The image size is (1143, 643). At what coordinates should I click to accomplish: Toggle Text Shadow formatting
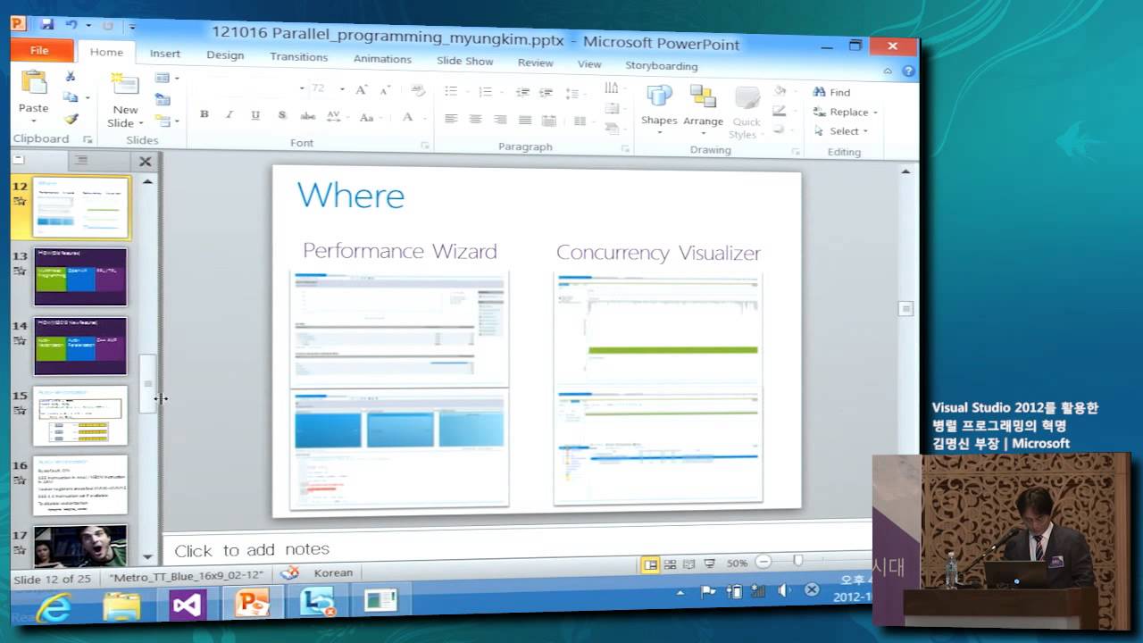(282, 115)
